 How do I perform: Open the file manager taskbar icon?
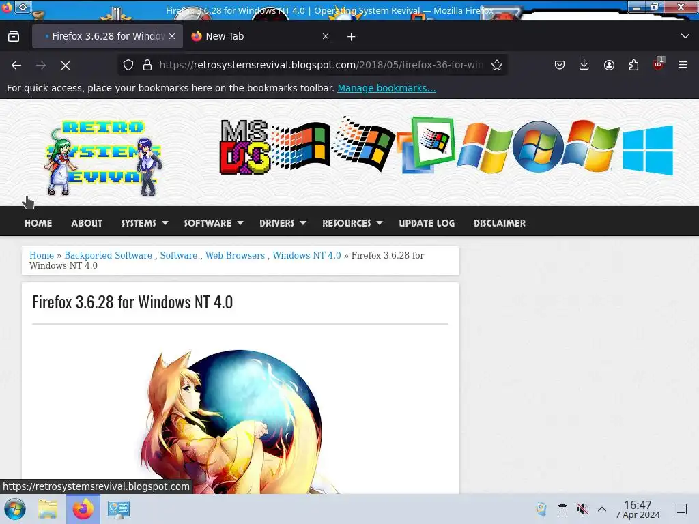(x=48, y=509)
